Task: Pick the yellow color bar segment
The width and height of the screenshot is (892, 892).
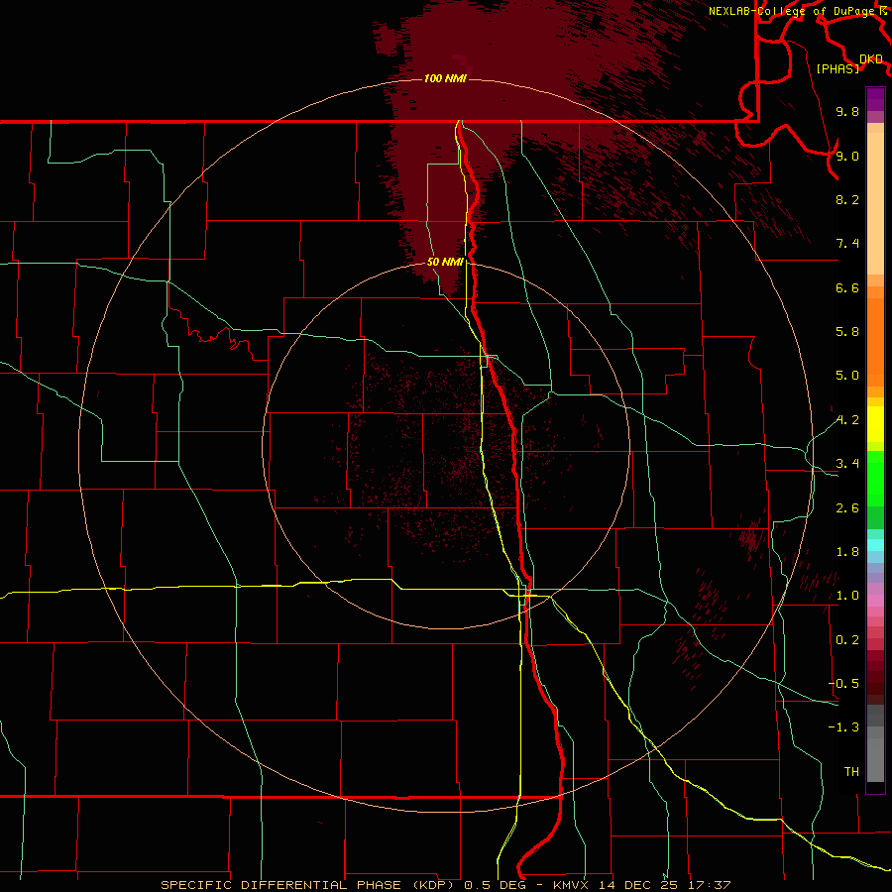Action: pyautogui.click(x=875, y=424)
